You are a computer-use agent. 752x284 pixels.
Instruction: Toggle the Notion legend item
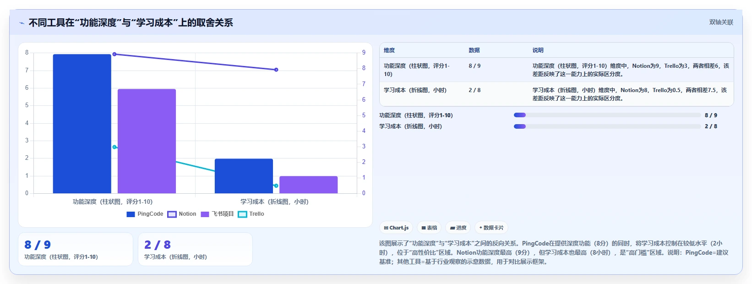182,214
